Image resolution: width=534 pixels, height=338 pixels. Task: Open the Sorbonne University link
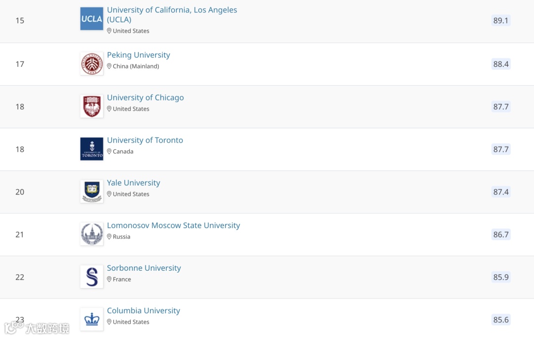[x=144, y=268]
